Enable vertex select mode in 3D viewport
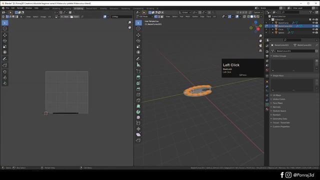This screenshot has width=320, height=180. 156,16
